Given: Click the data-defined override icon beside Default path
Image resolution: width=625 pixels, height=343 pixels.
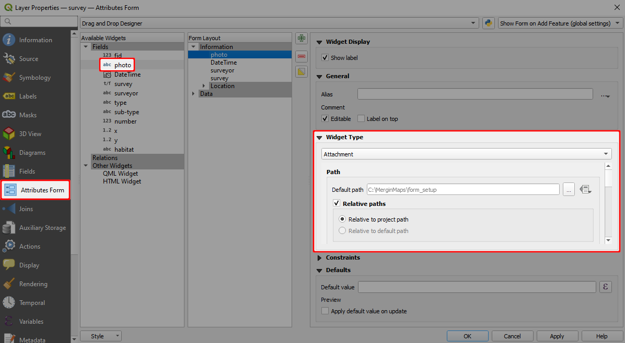Looking at the screenshot, I should coord(585,189).
